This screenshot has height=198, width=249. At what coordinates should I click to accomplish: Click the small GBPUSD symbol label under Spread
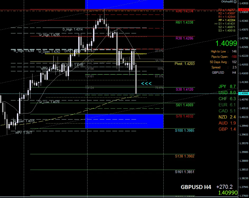[218, 72]
